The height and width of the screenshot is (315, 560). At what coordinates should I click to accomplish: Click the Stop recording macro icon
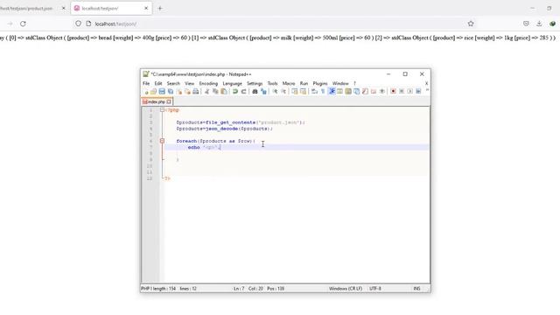pyautogui.click(x=402, y=92)
